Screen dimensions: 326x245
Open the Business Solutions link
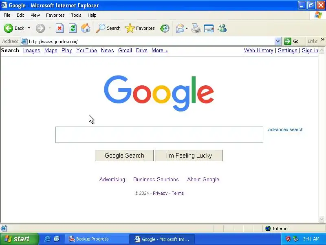[156, 179]
